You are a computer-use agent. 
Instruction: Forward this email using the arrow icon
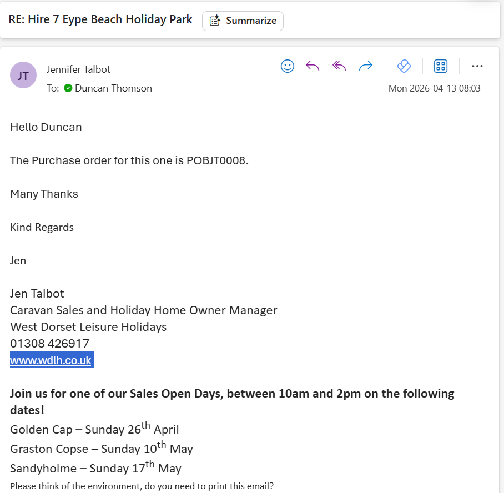click(x=365, y=67)
